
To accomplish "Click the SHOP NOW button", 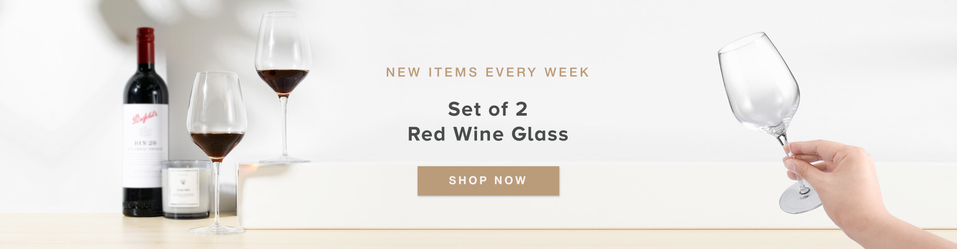I will [x=488, y=181].
